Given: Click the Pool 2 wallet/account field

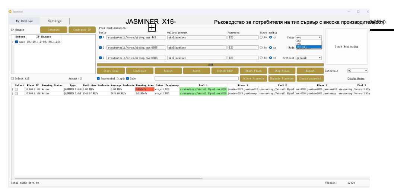Looking at the screenshot, I should [x=196, y=48].
